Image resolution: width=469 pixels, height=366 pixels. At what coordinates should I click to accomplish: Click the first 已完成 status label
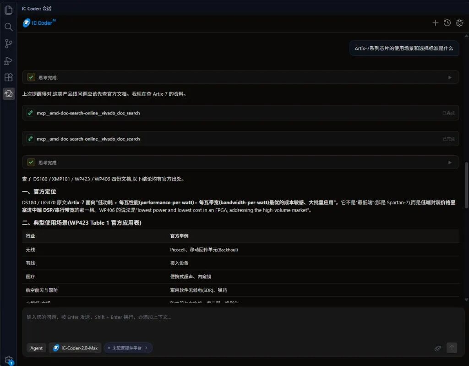[x=448, y=113]
